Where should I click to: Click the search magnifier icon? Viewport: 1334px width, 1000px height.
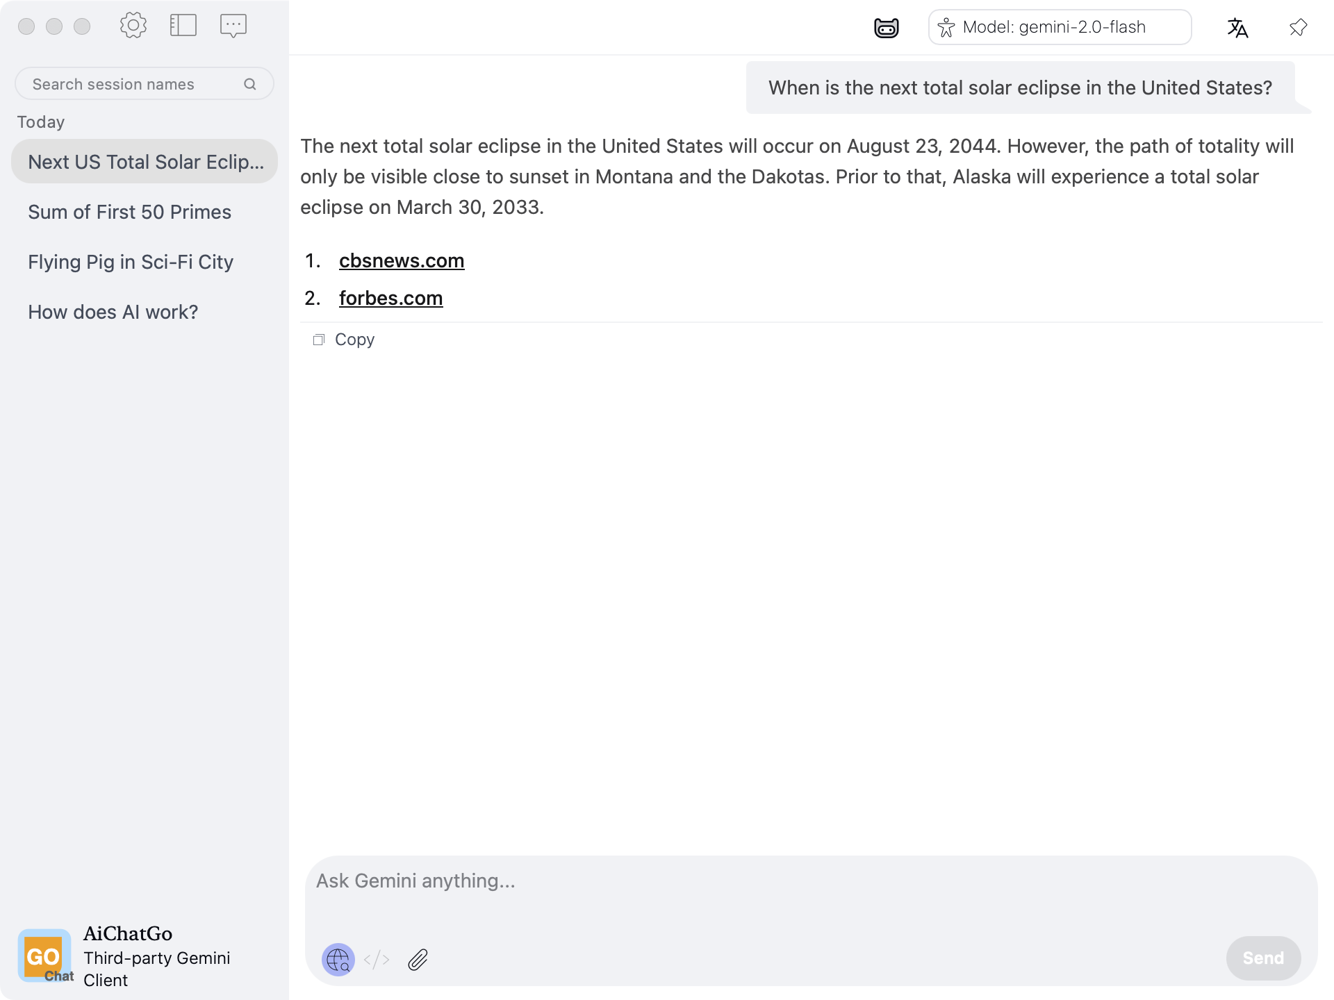click(250, 84)
